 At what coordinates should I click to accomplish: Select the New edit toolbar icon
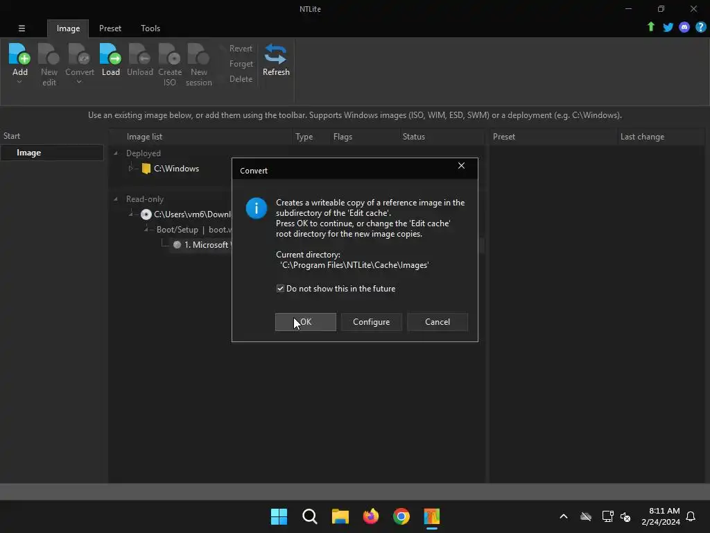49,54
